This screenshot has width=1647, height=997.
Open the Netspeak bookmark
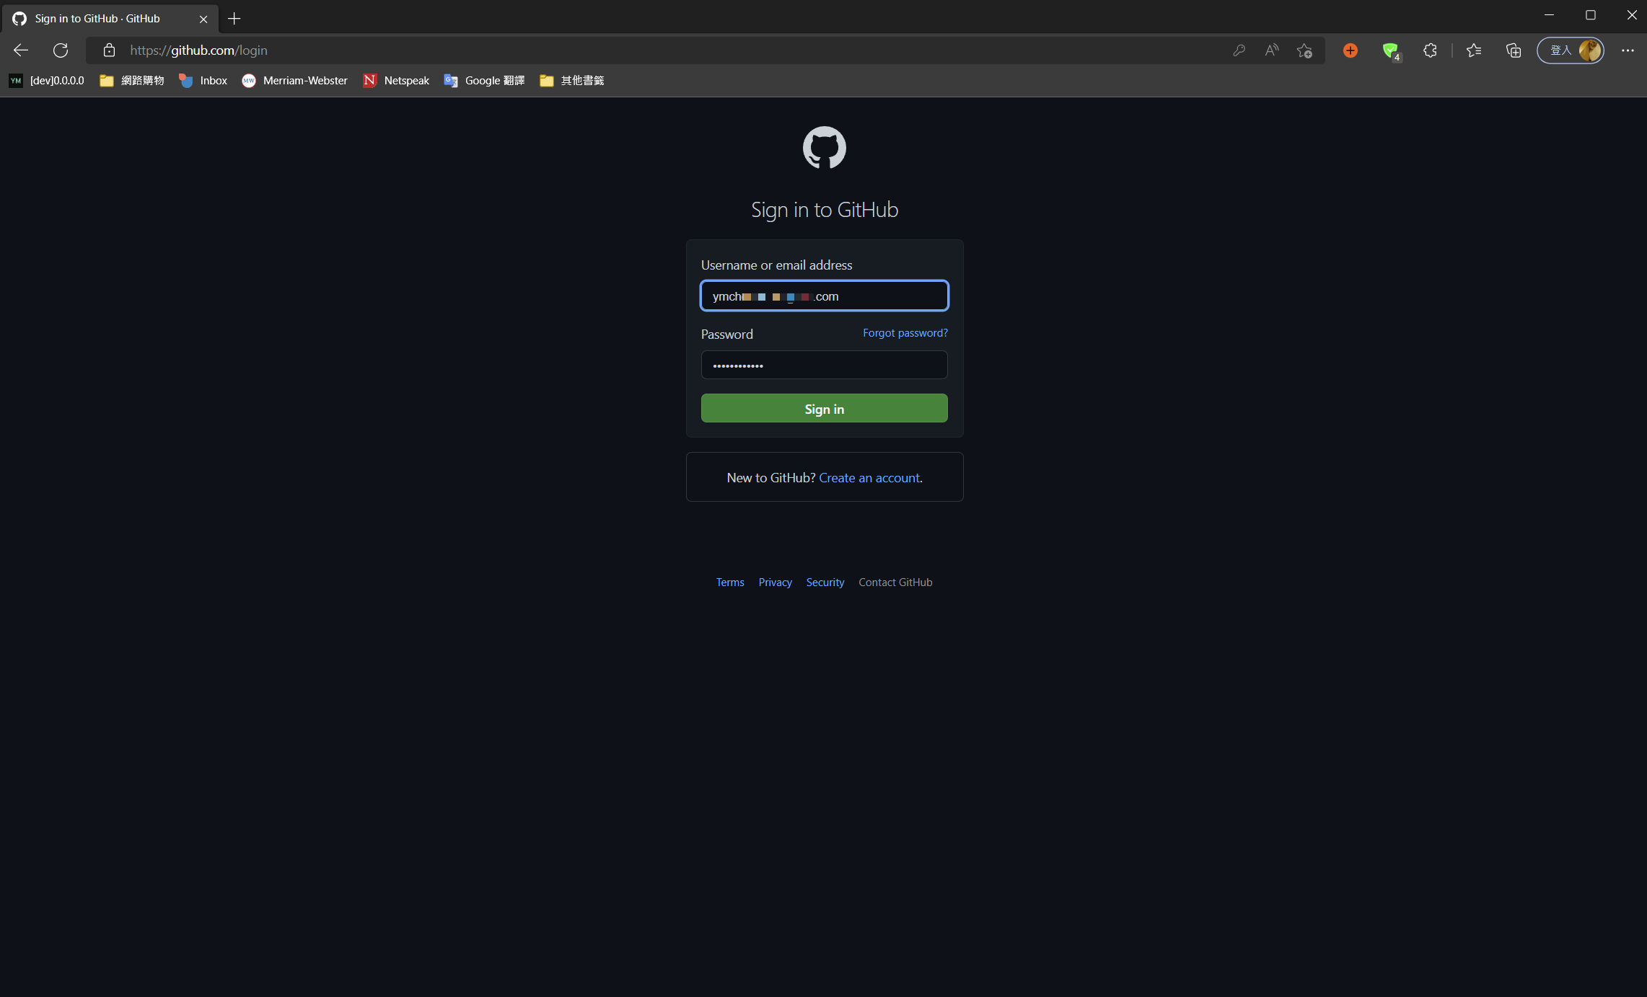396,81
